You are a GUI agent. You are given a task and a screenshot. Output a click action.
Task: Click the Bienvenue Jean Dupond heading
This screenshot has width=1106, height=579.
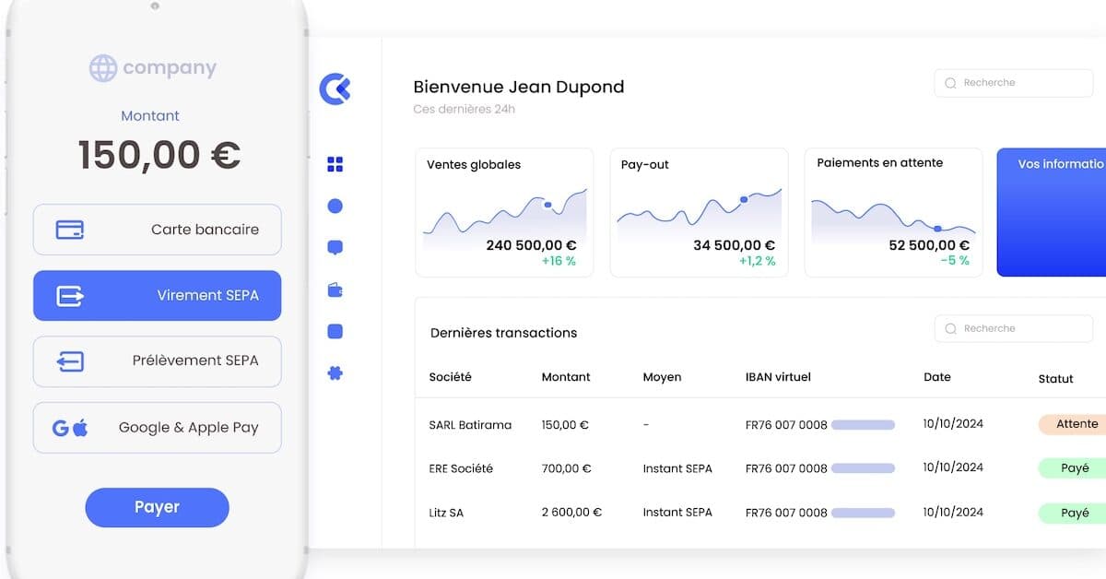point(519,88)
